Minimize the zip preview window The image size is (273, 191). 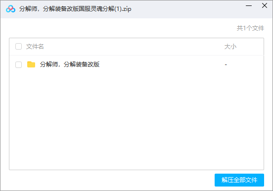tap(249, 6)
